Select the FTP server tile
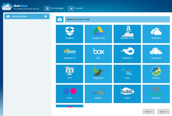The image size is (172, 116). (x=69, y=74)
